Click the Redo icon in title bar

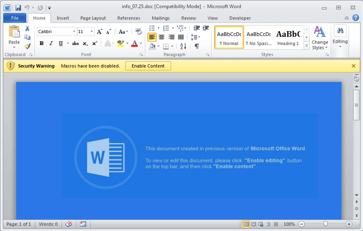click(x=40, y=8)
